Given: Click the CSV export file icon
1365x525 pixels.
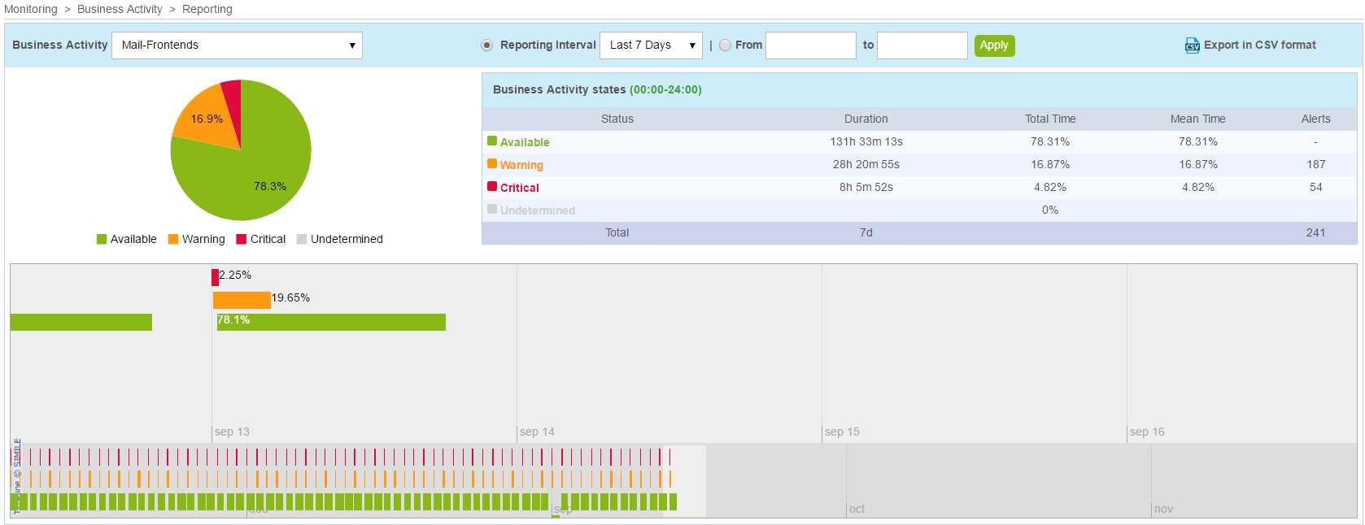Looking at the screenshot, I should point(1192,46).
